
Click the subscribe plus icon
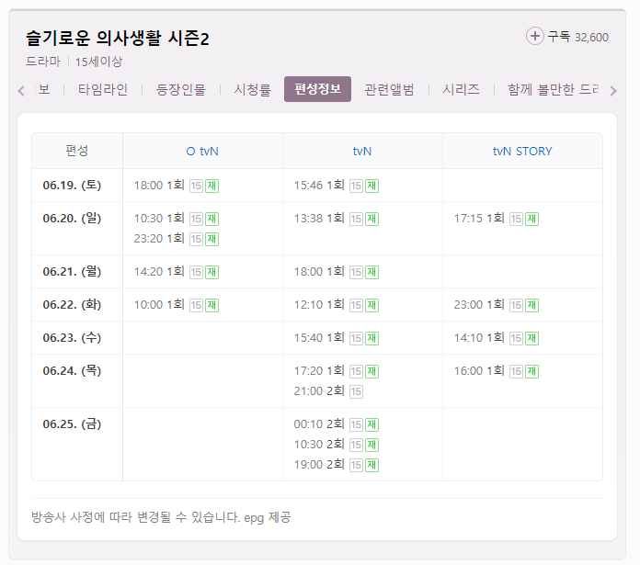[x=534, y=36]
